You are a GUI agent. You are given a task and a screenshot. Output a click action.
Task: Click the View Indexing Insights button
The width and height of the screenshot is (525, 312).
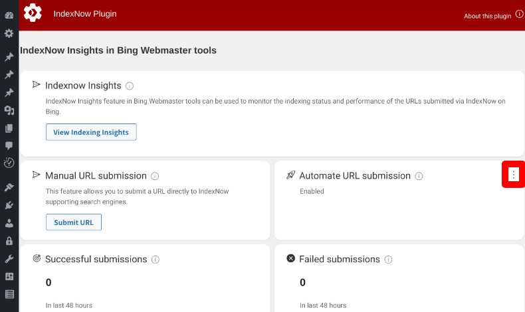click(91, 132)
